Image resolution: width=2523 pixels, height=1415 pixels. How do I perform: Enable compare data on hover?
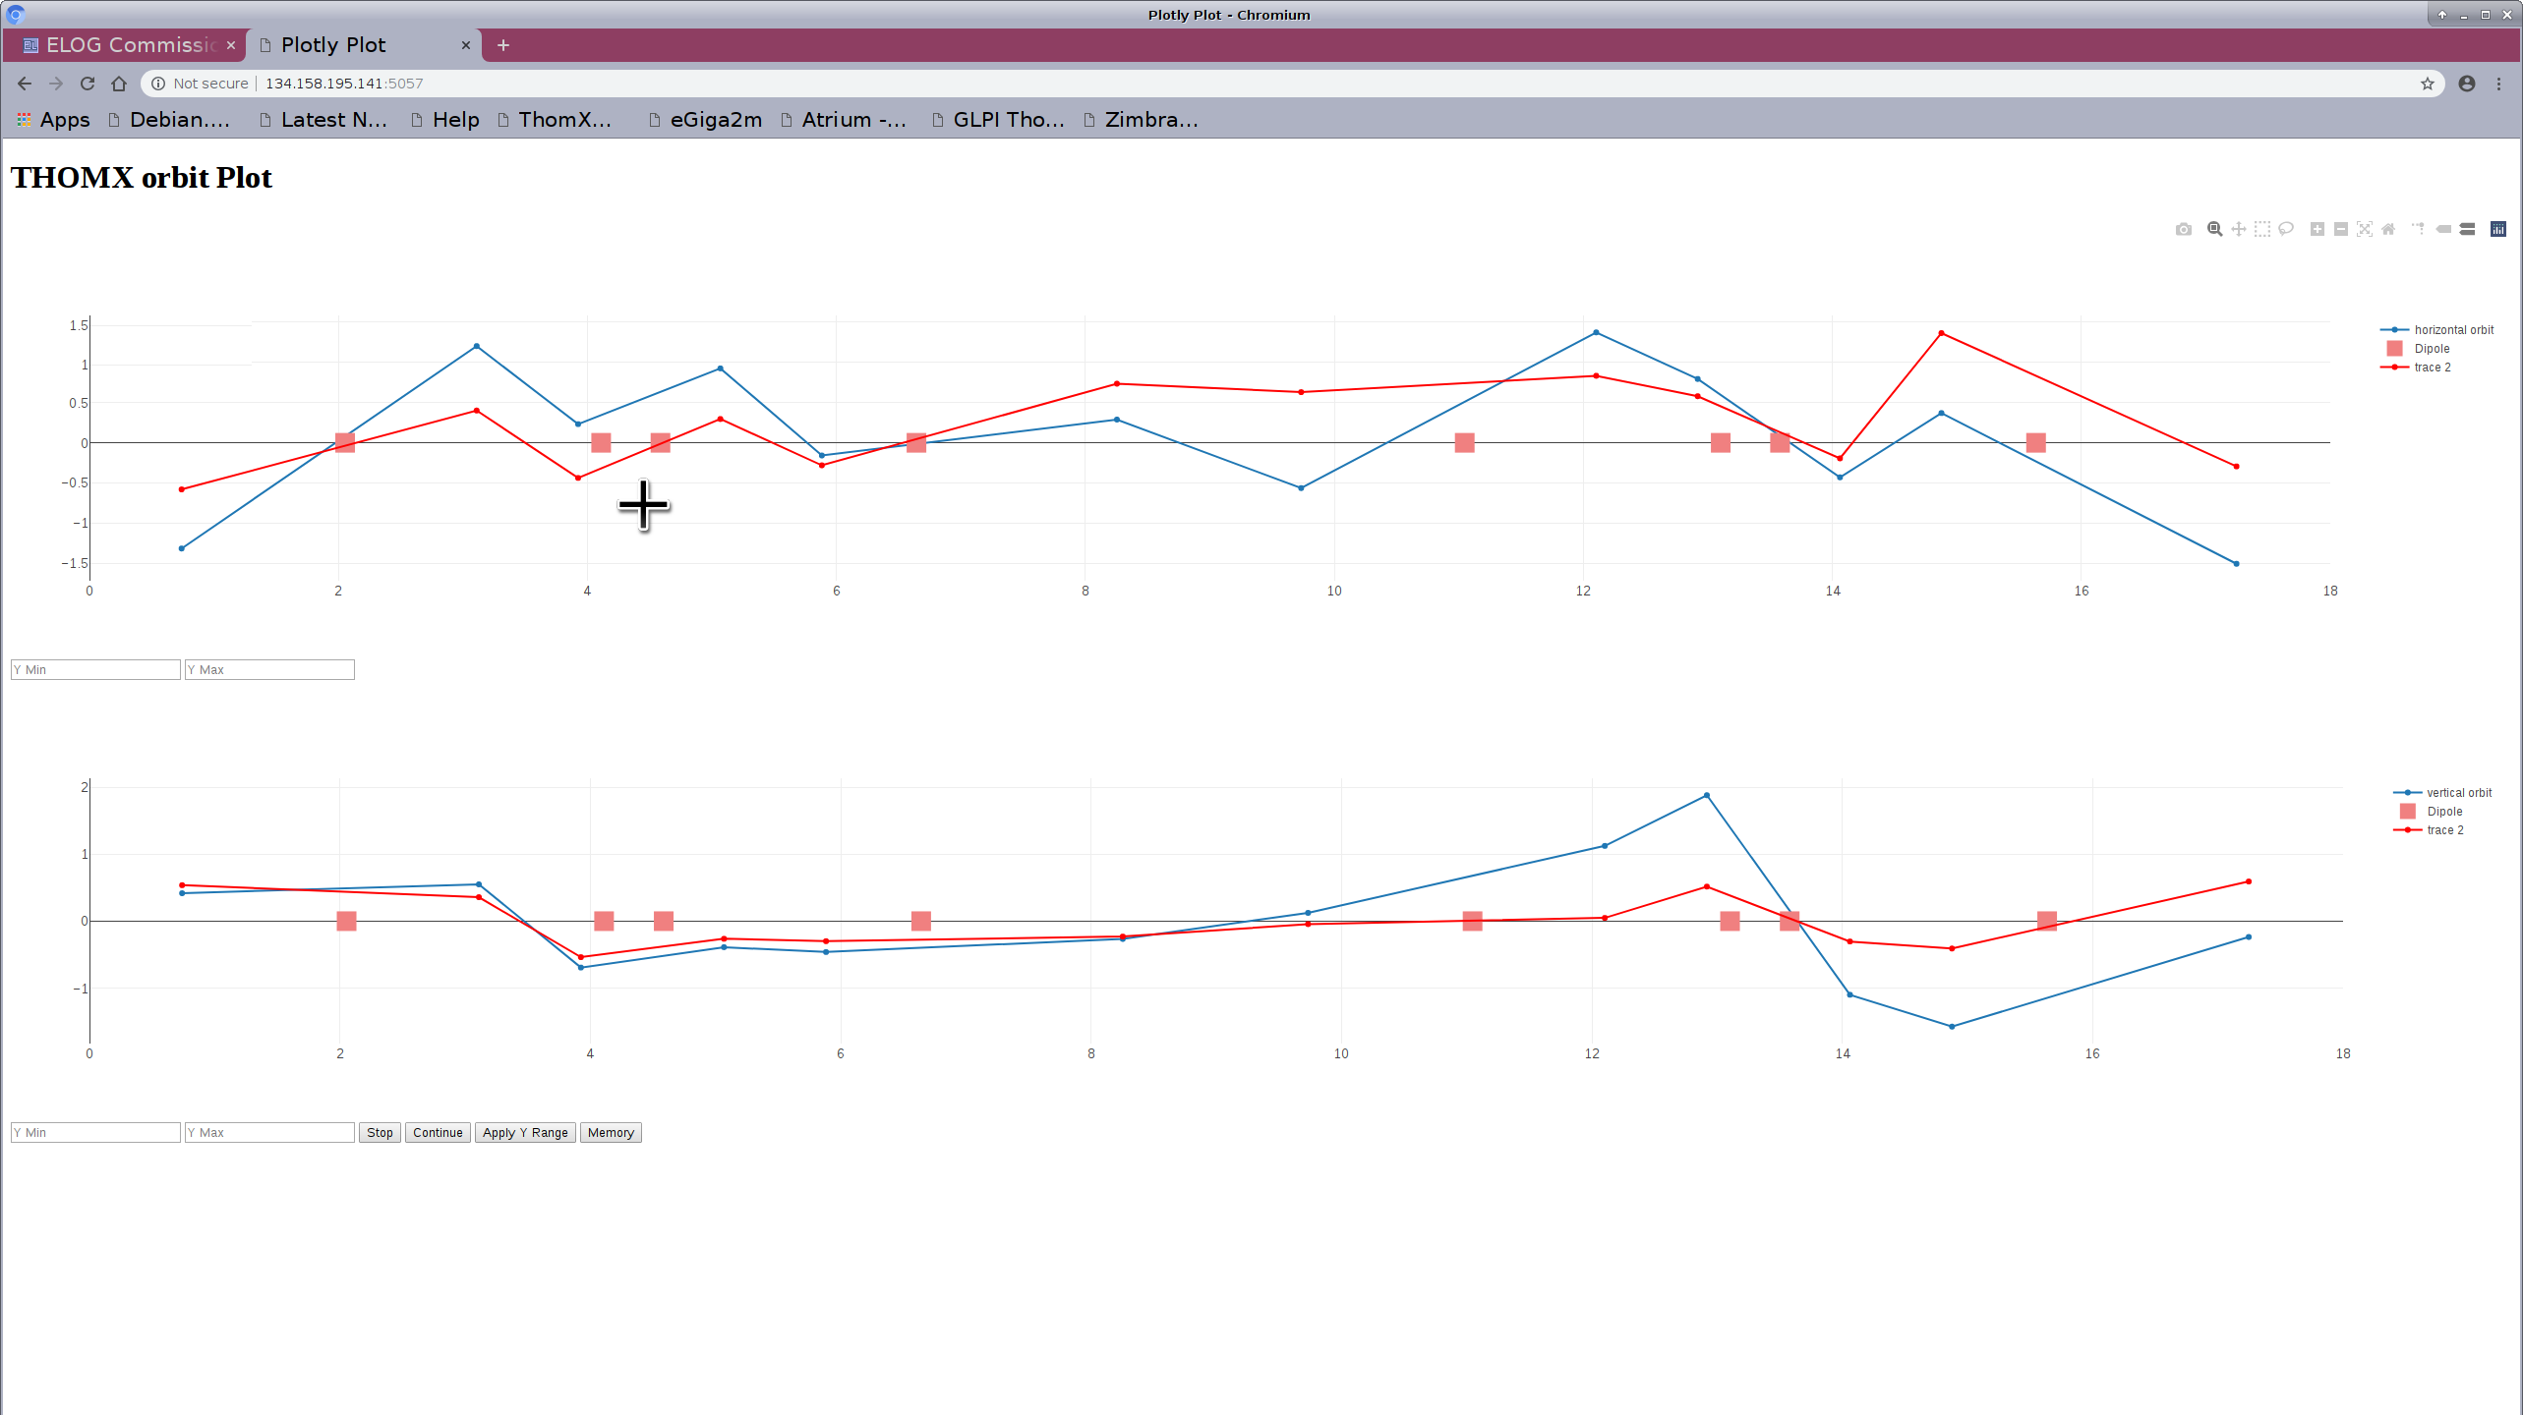(x=2467, y=229)
